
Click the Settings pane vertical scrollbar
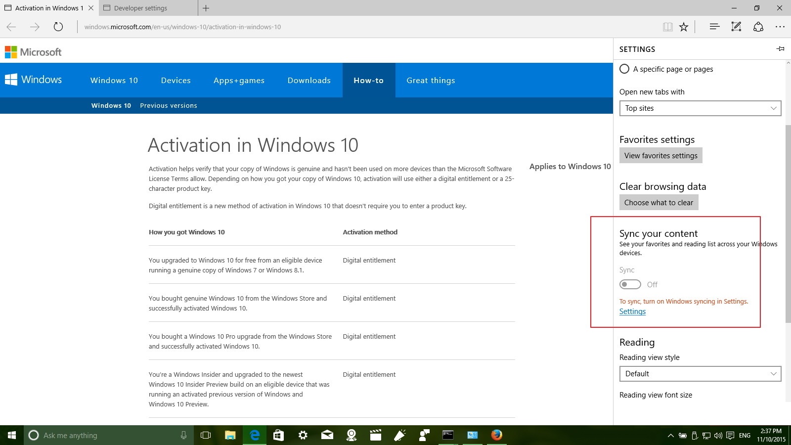point(788,224)
